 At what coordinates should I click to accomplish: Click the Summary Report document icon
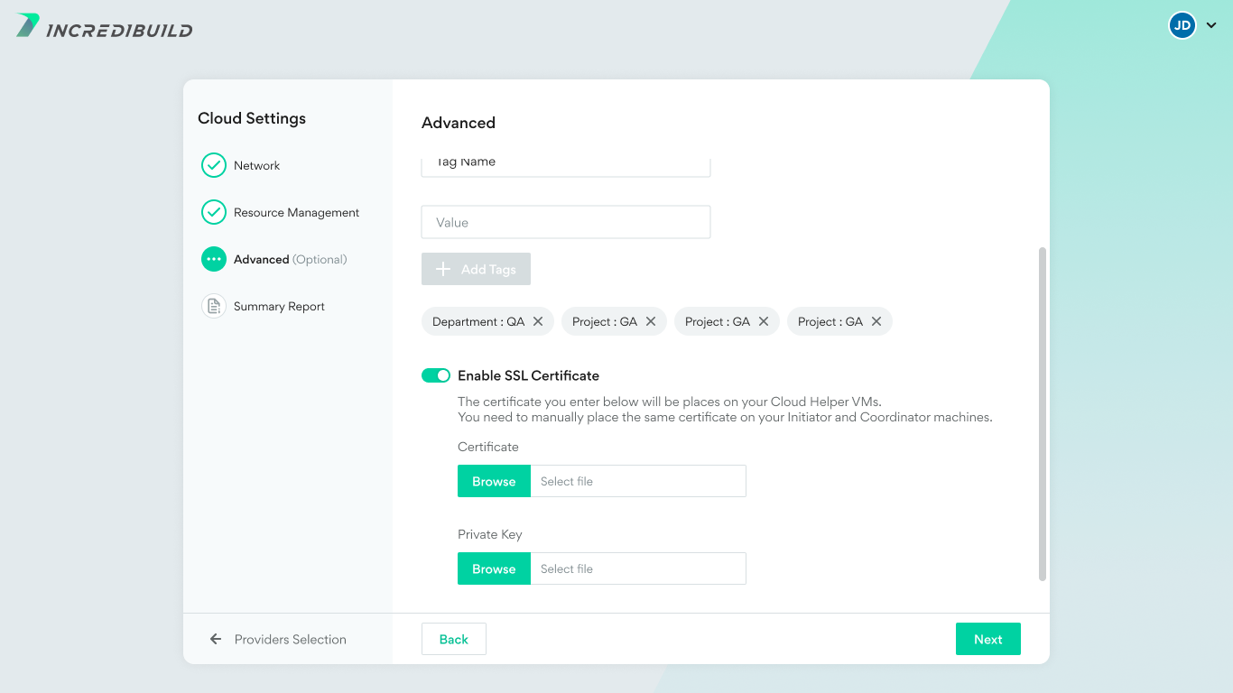[x=214, y=306]
